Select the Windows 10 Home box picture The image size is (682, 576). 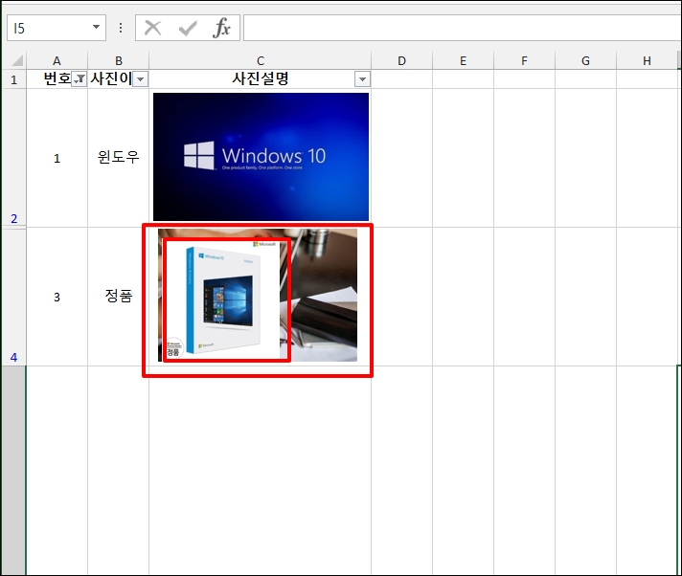pos(222,299)
